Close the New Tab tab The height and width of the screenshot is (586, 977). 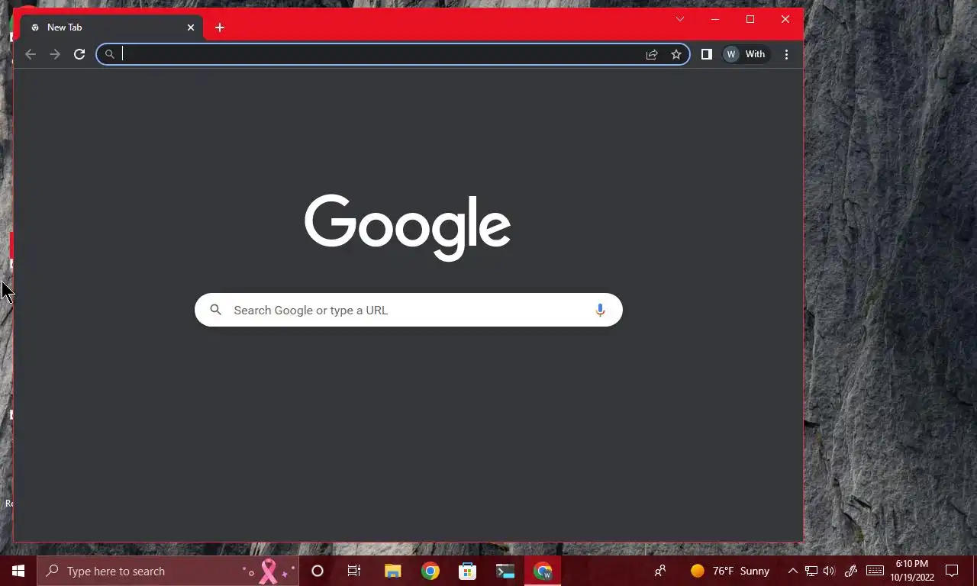tap(191, 27)
